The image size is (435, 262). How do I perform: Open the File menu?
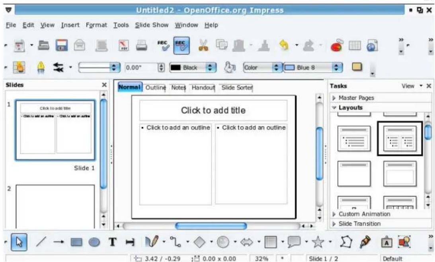coord(11,25)
